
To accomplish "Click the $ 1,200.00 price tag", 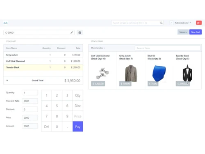I will coord(98,84).
